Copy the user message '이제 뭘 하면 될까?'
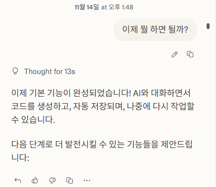Image resolution: width=216 pixels, height=187 pixels. click(190, 54)
